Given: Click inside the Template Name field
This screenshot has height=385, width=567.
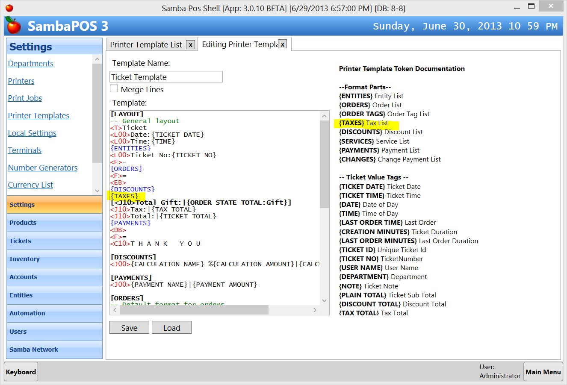Looking at the screenshot, I should coord(166,76).
